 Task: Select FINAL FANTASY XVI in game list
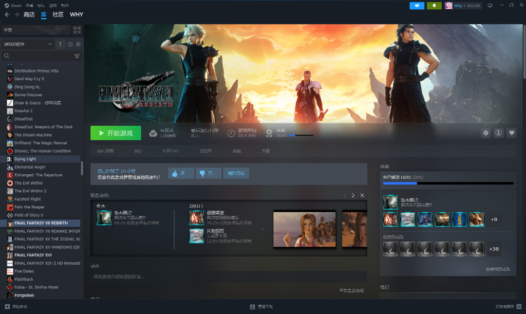(x=40, y=255)
